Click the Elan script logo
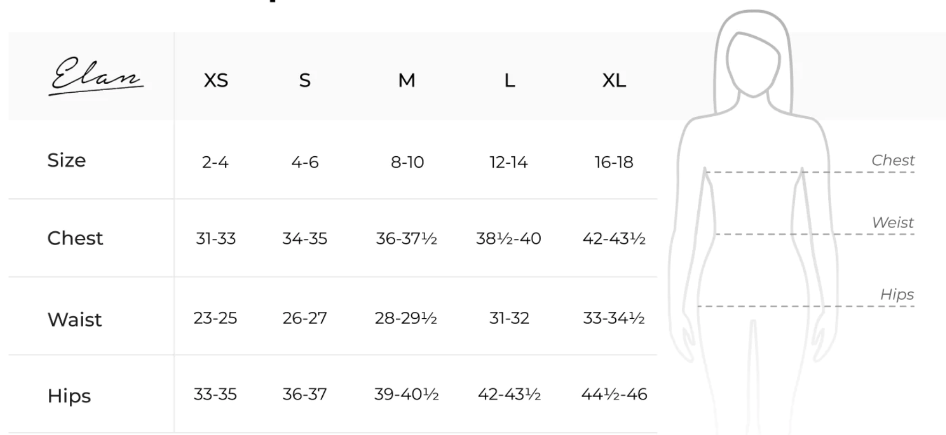946x435 pixels. click(96, 76)
